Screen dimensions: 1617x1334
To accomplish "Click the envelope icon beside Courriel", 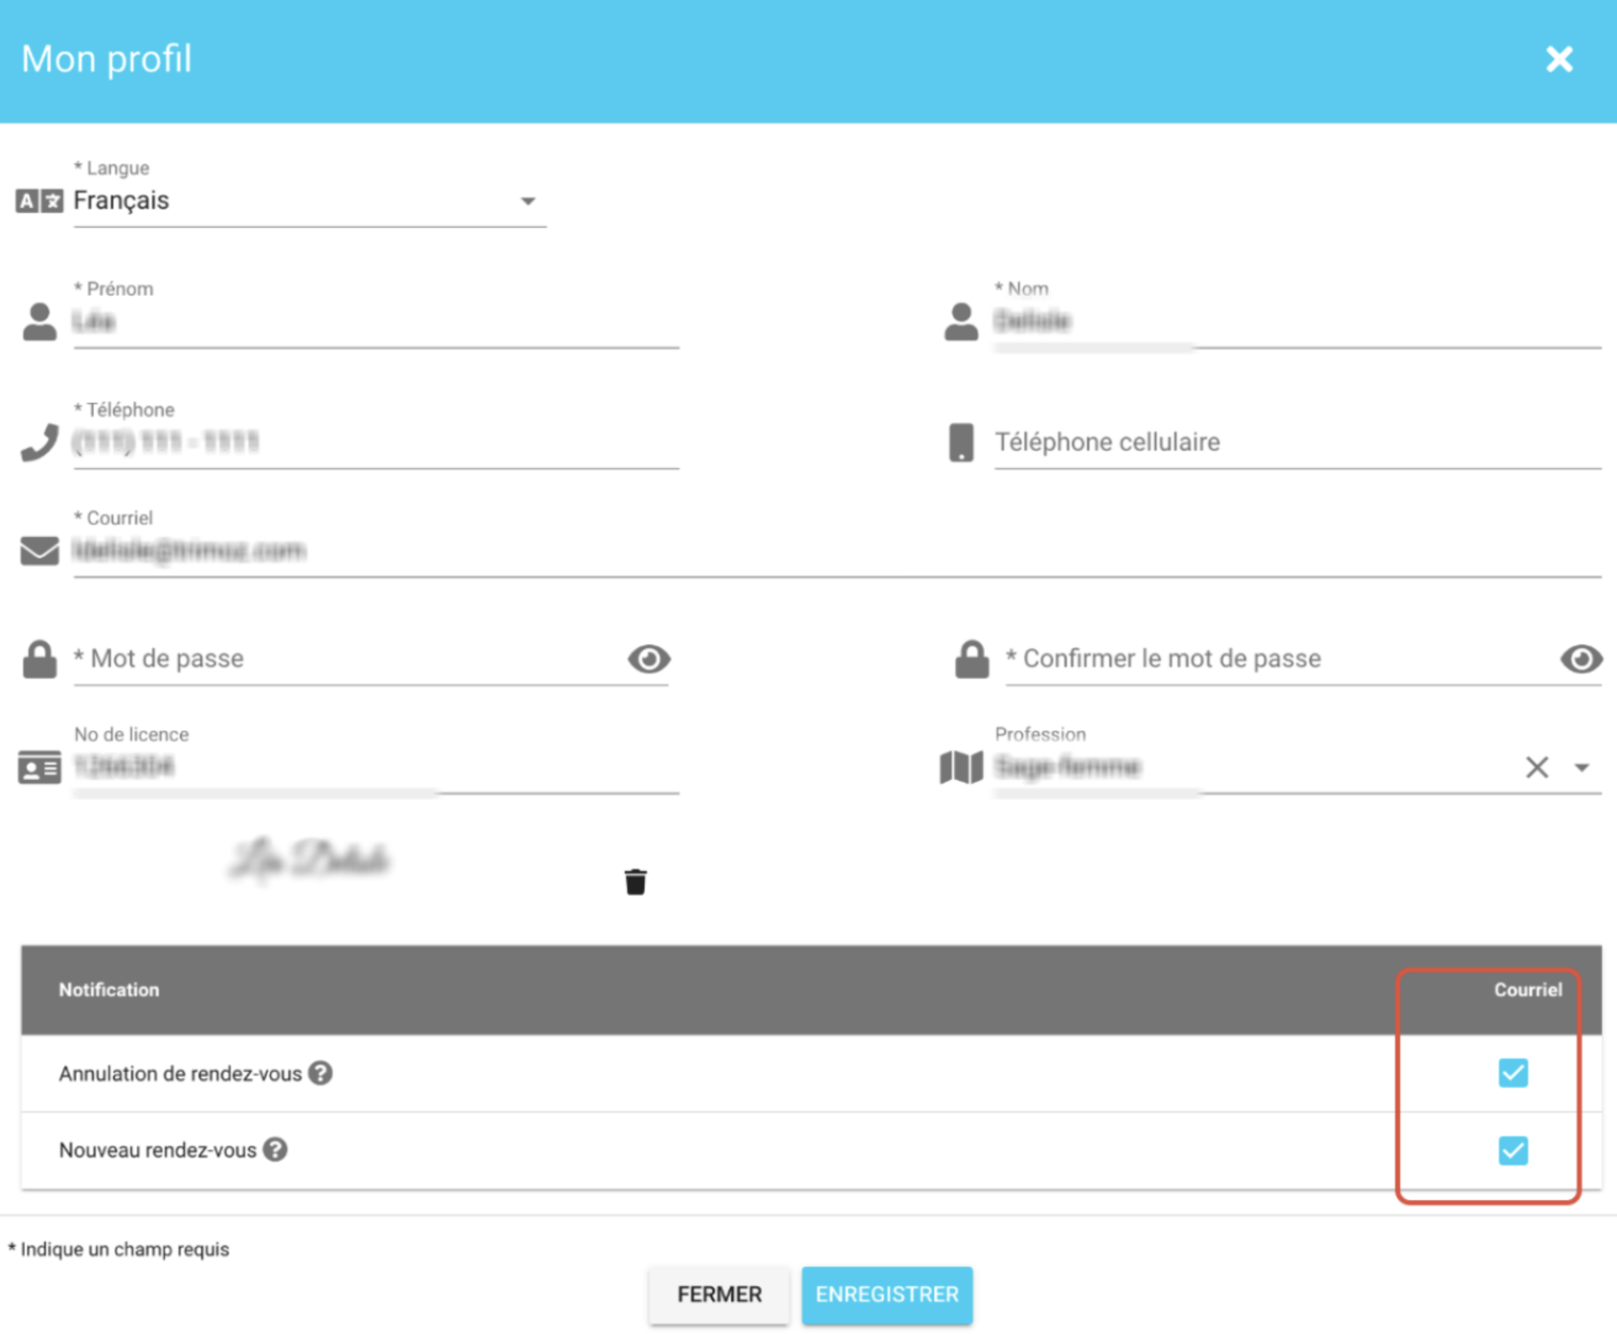I will pyautogui.click(x=39, y=550).
